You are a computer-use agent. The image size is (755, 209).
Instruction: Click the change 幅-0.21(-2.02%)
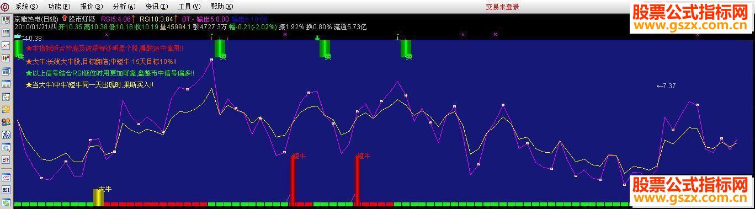tap(253, 26)
